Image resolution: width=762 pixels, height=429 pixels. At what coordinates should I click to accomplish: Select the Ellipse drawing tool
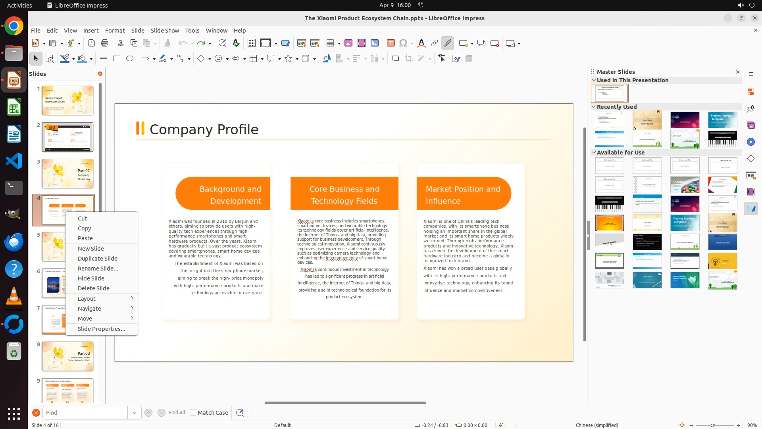pyautogui.click(x=130, y=59)
